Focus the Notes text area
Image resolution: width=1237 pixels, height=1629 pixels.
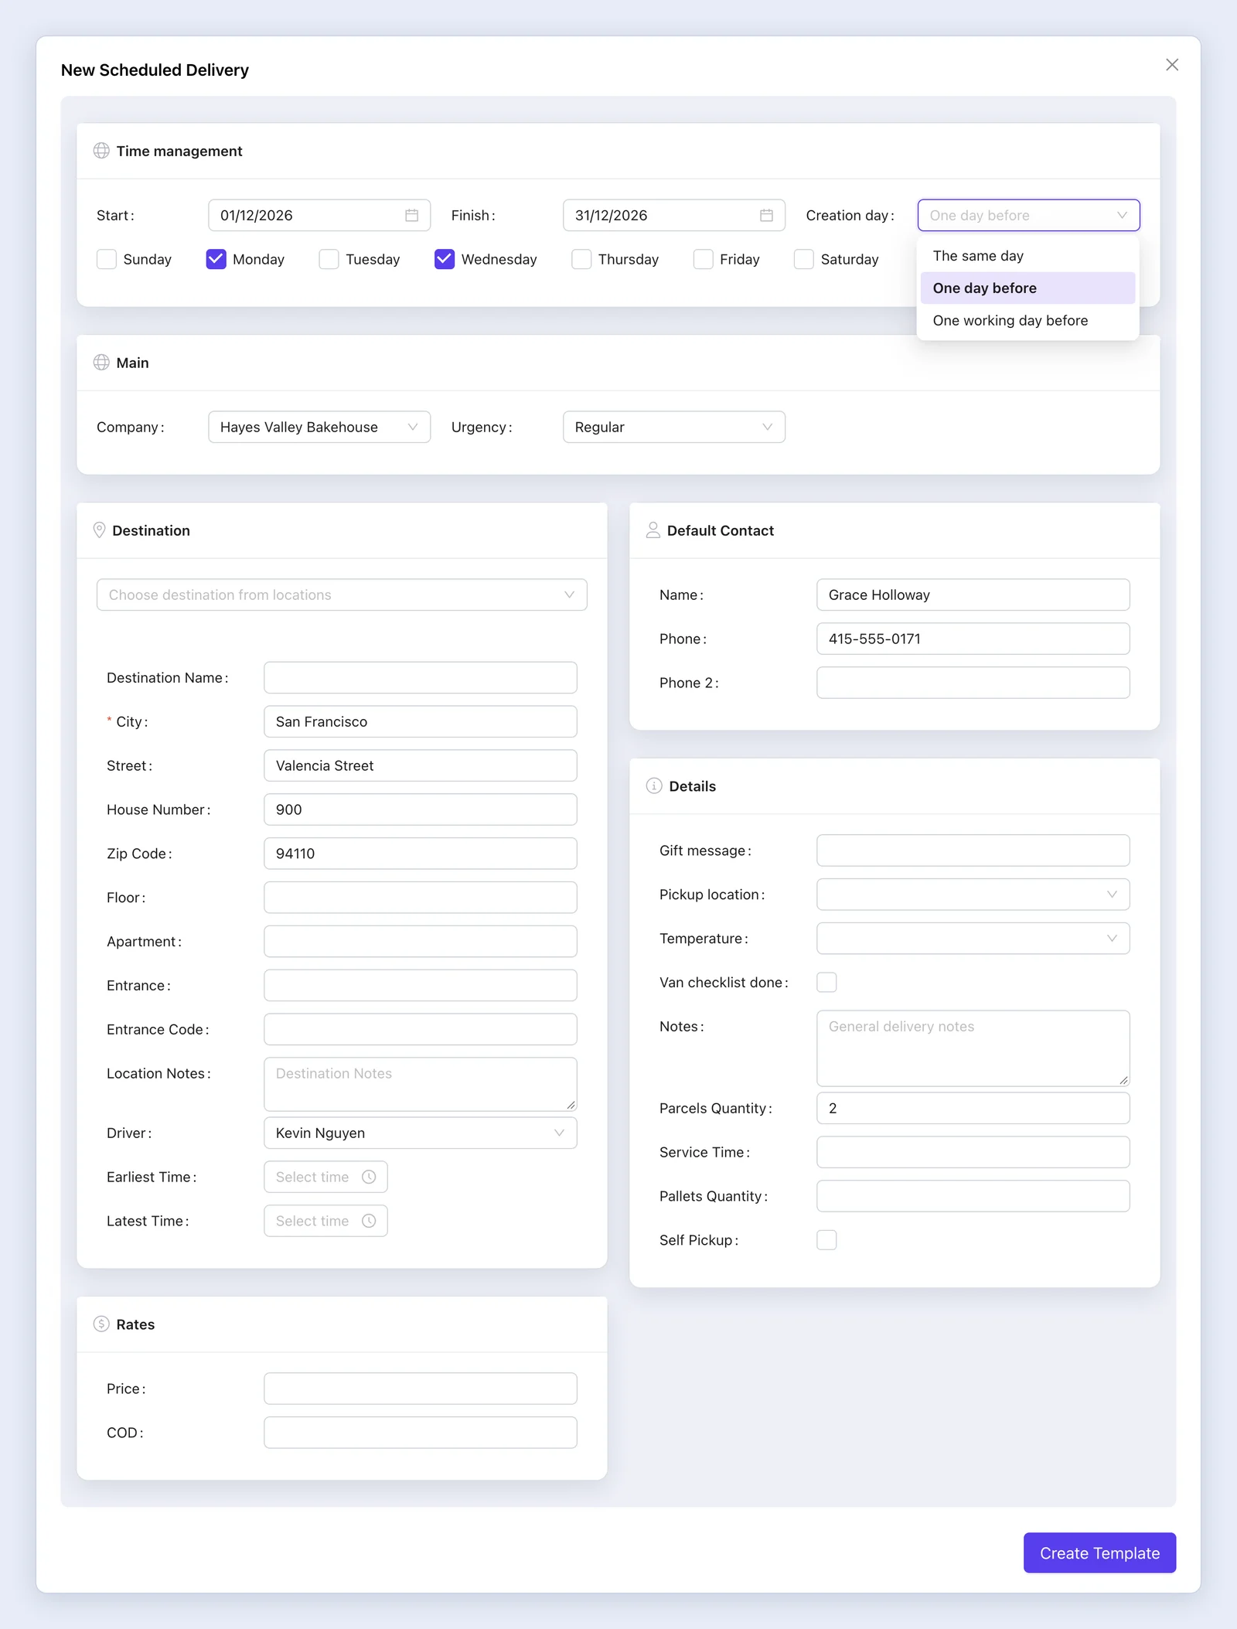(x=973, y=1048)
